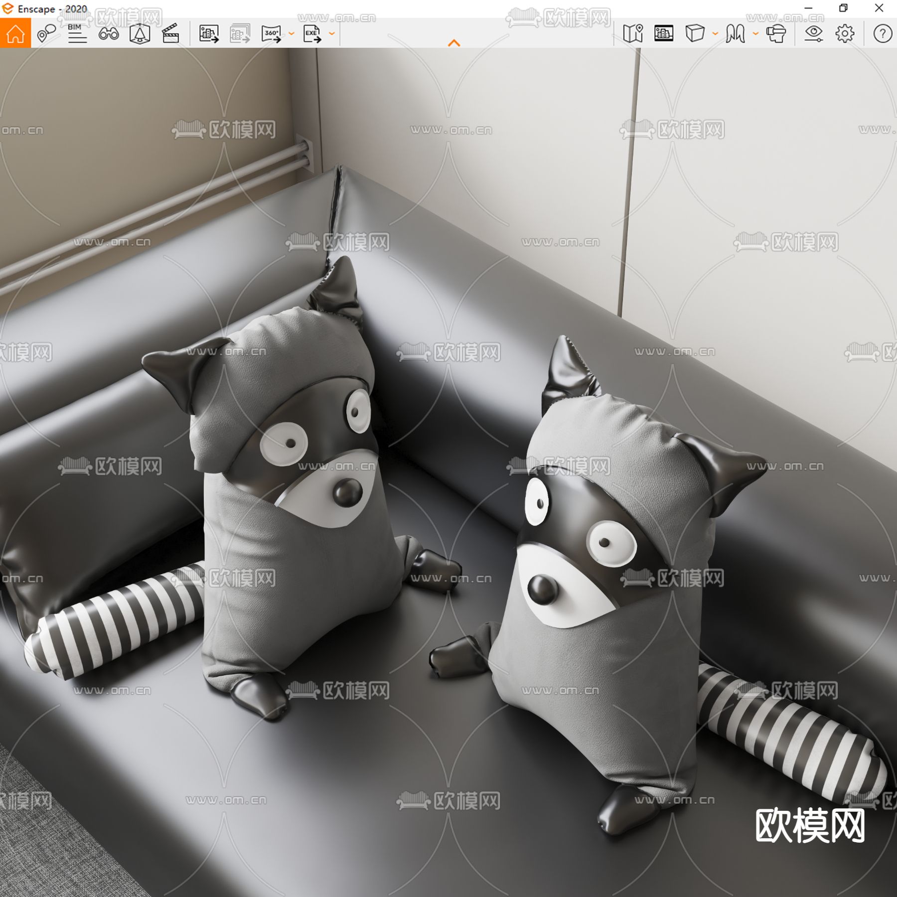
Task: Open the BIM mode tool
Action: 76,34
